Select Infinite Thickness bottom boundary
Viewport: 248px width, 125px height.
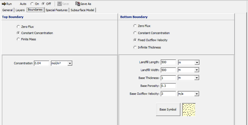coord(135,47)
